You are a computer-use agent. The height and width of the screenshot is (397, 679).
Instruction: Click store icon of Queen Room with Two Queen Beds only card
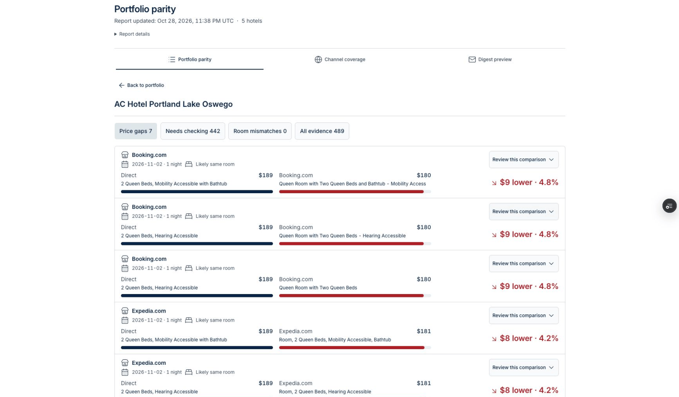point(125,259)
